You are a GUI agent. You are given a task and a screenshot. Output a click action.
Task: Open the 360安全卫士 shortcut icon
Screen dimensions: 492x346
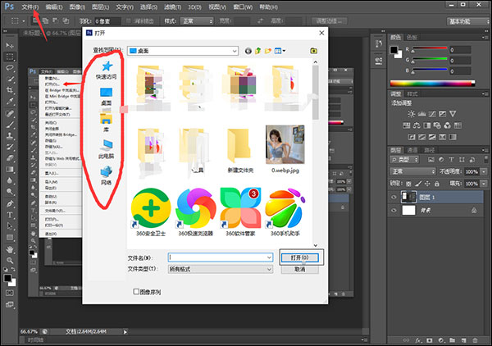[152, 208]
